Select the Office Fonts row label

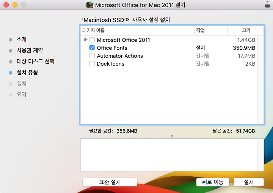coord(112,48)
